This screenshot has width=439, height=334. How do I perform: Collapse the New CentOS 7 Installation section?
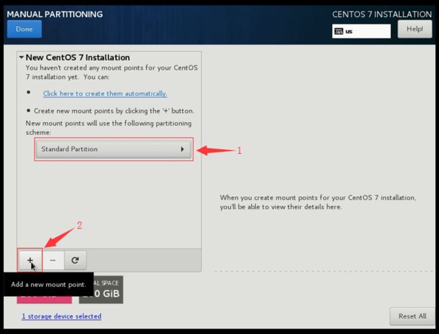(22, 57)
